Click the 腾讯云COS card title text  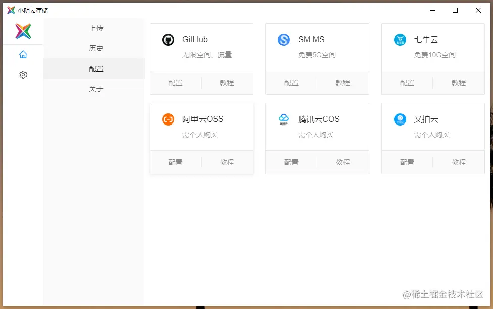(319, 119)
